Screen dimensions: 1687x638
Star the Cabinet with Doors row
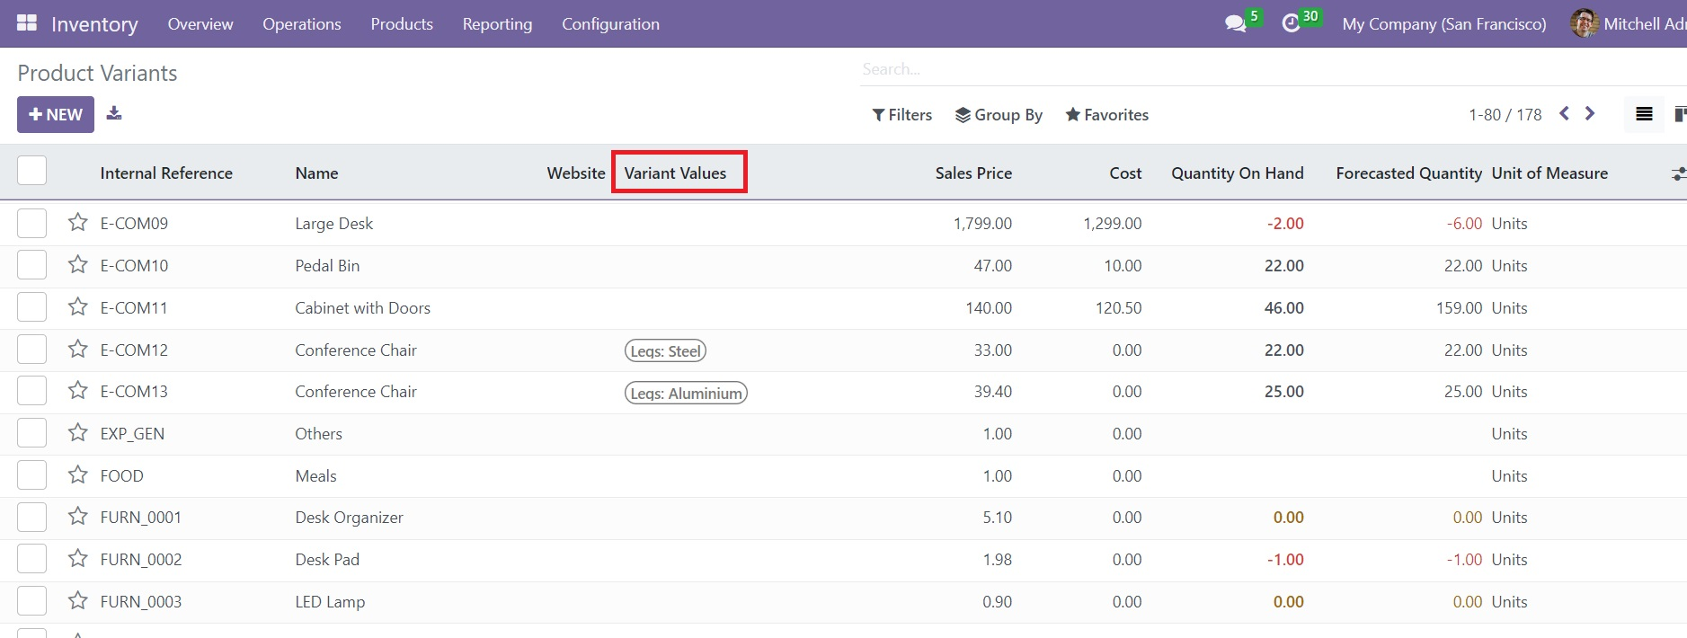(78, 307)
